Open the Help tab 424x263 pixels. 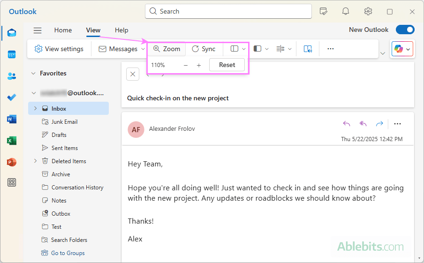(x=121, y=30)
